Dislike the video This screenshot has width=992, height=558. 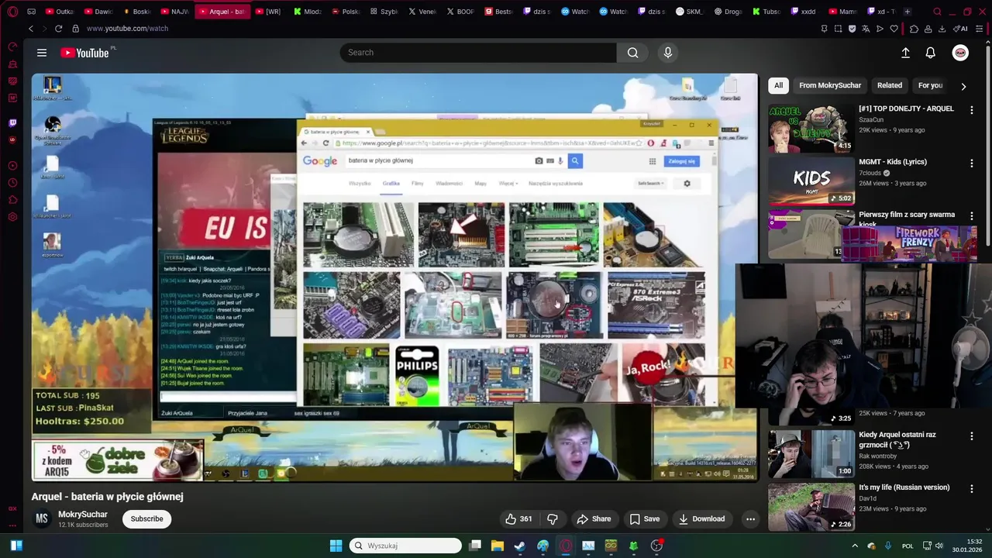[x=553, y=519]
